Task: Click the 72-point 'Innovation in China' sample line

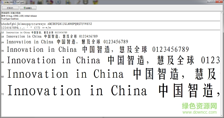Action: click(114, 90)
